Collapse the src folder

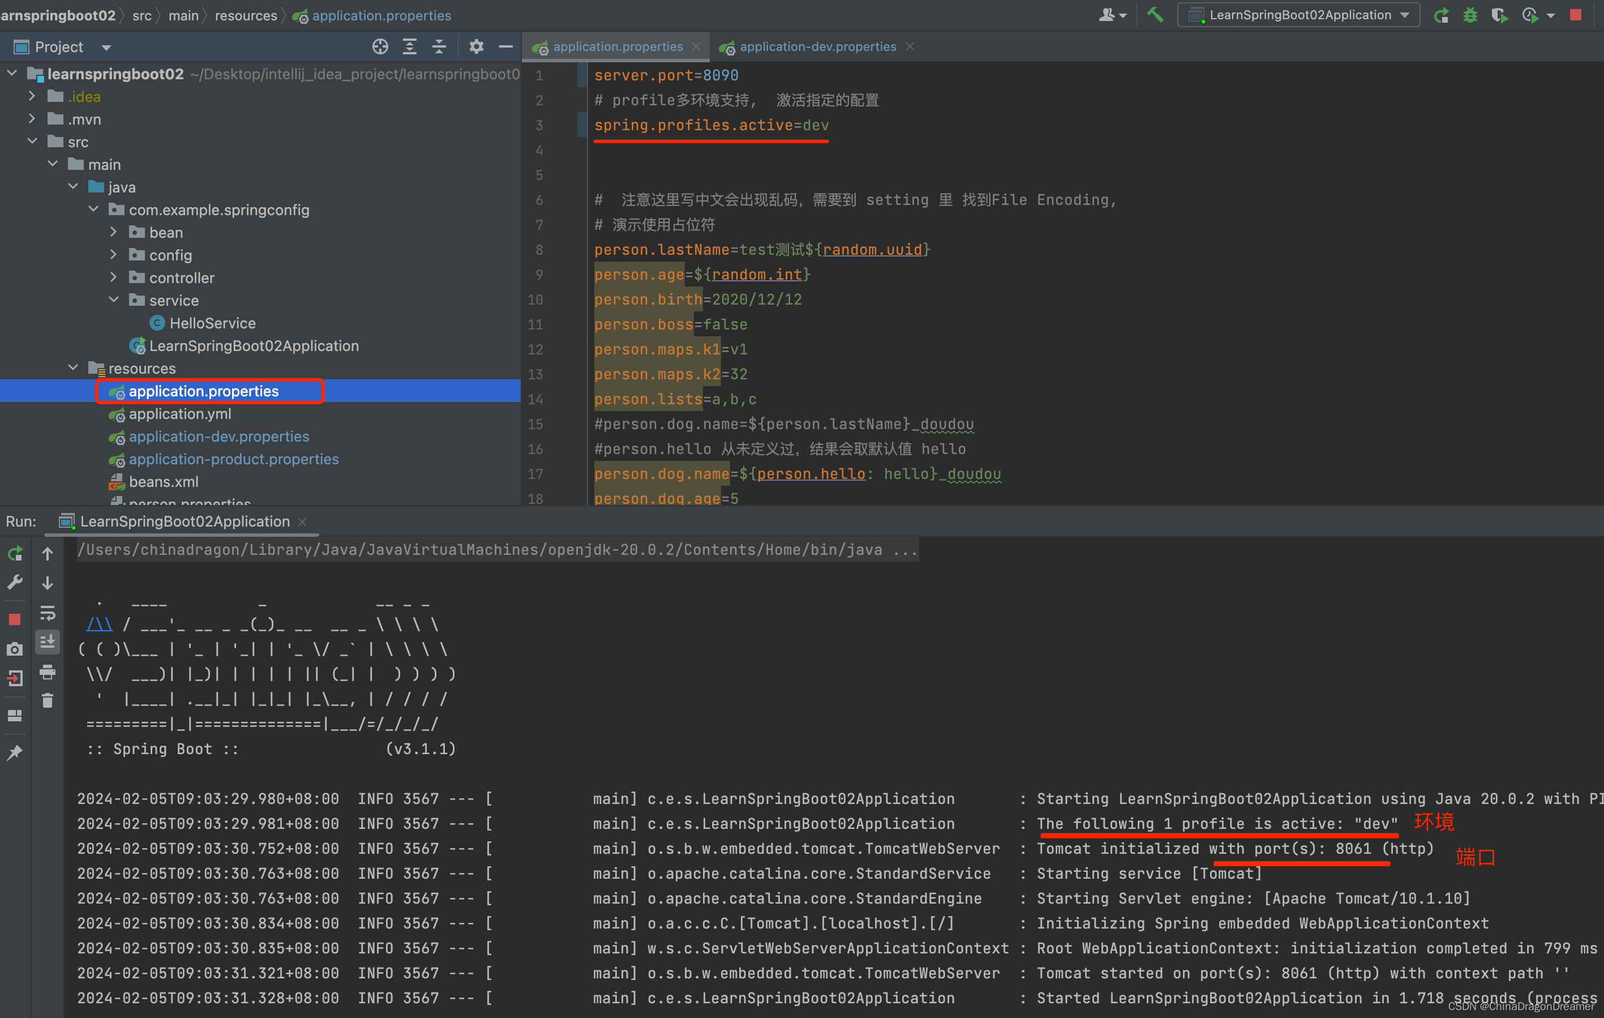click(x=32, y=141)
